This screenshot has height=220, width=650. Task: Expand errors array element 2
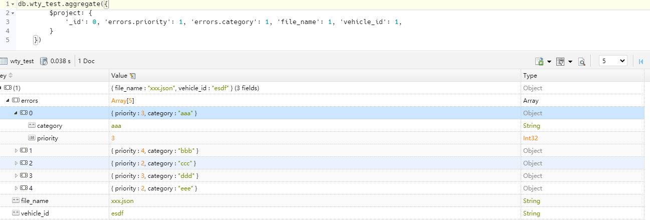[16, 163]
